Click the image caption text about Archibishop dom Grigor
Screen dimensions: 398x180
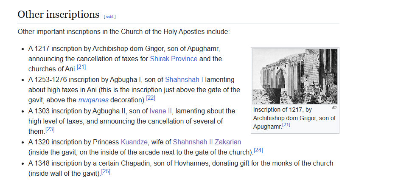(x=294, y=118)
